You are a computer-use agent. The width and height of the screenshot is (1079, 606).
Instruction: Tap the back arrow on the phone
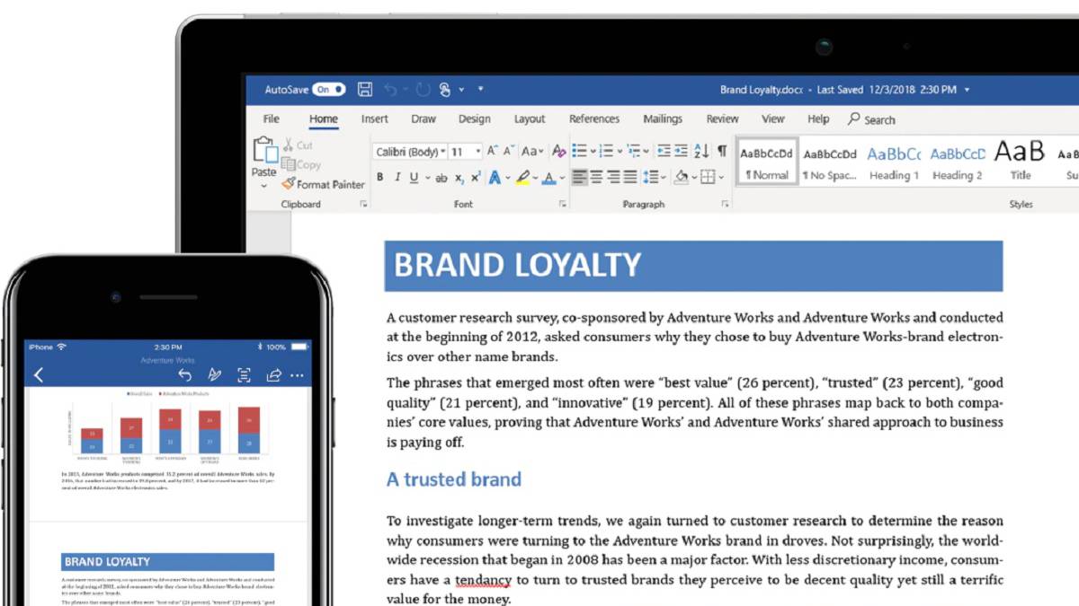39,375
